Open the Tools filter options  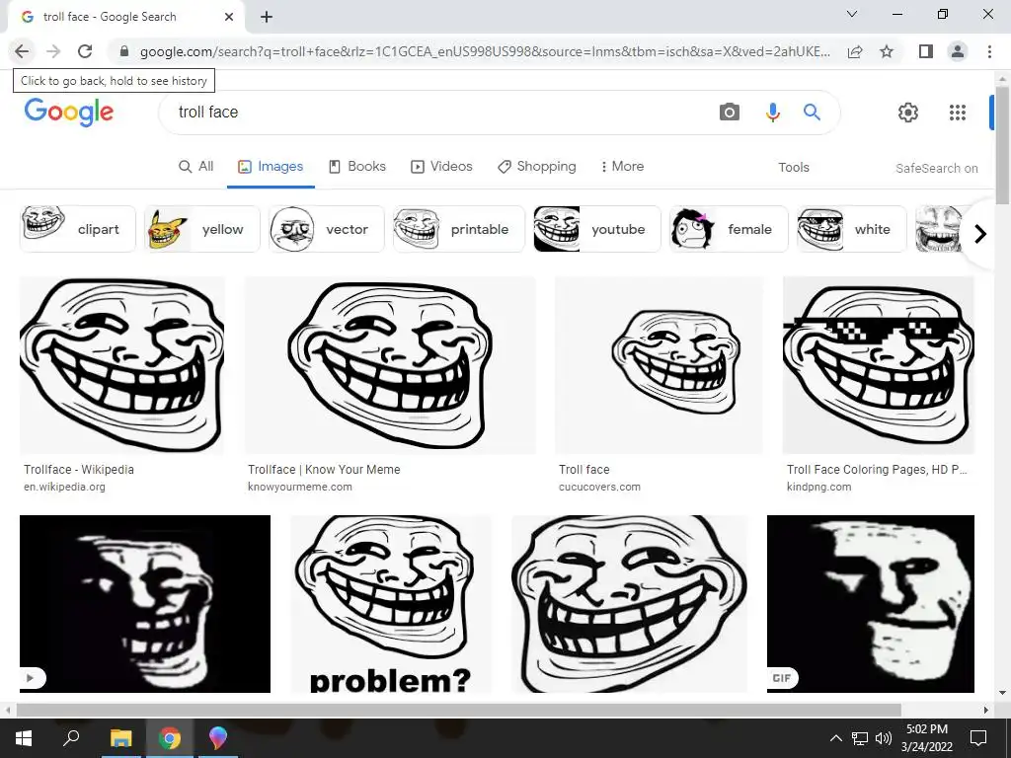[794, 168]
